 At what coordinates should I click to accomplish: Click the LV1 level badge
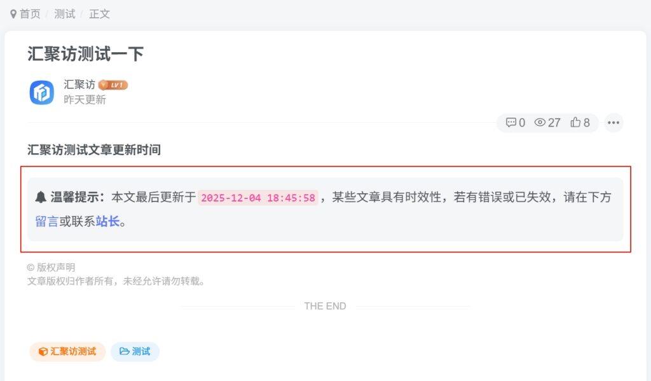[x=114, y=84]
